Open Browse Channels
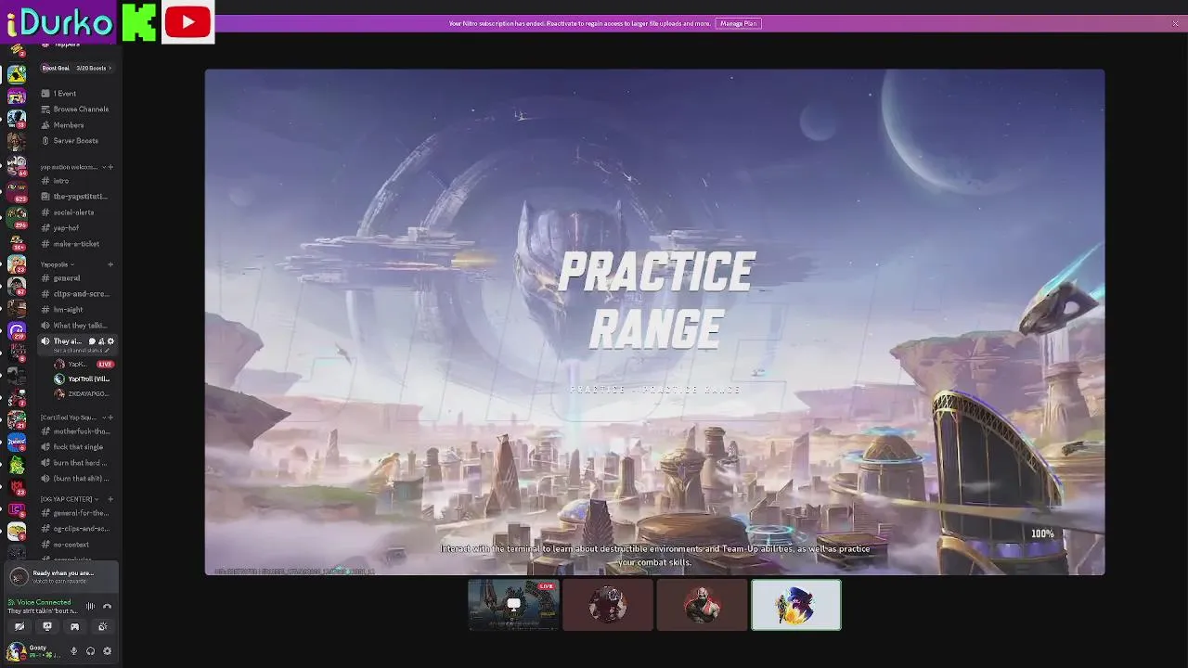 [x=78, y=109]
